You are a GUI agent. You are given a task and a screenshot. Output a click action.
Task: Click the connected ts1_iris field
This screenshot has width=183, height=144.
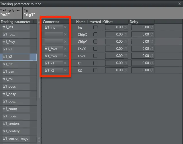tap(54, 27)
